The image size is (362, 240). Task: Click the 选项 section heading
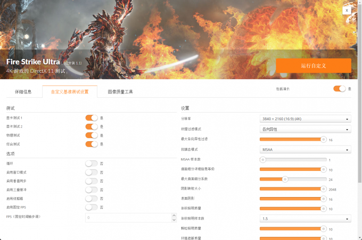11,153
